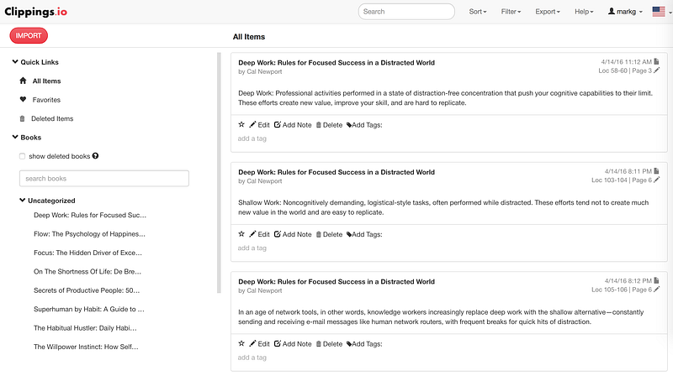The height and width of the screenshot is (376, 673).
Task: Open the markg user account menu
Action: pyautogui.click(x=625, y=12)
